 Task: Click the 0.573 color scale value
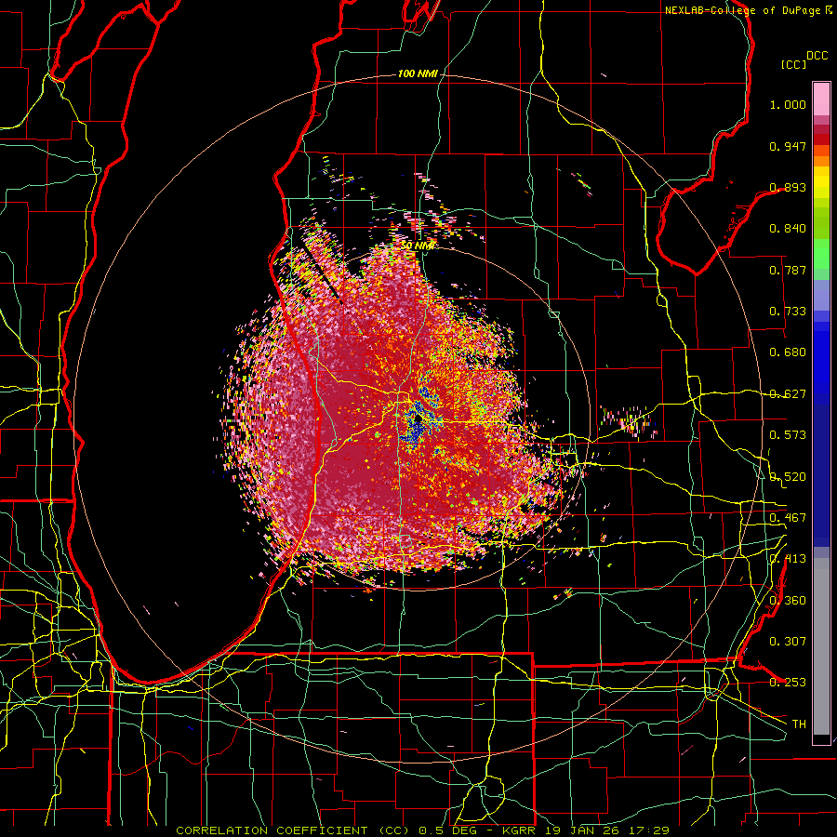click(x=788, y=435)
